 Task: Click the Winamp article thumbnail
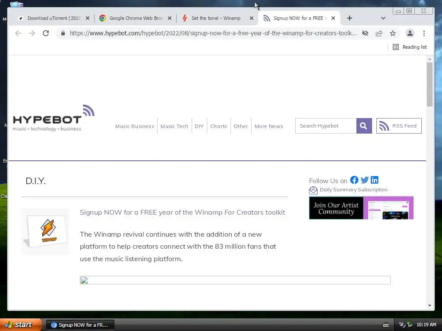click(45, 232)
